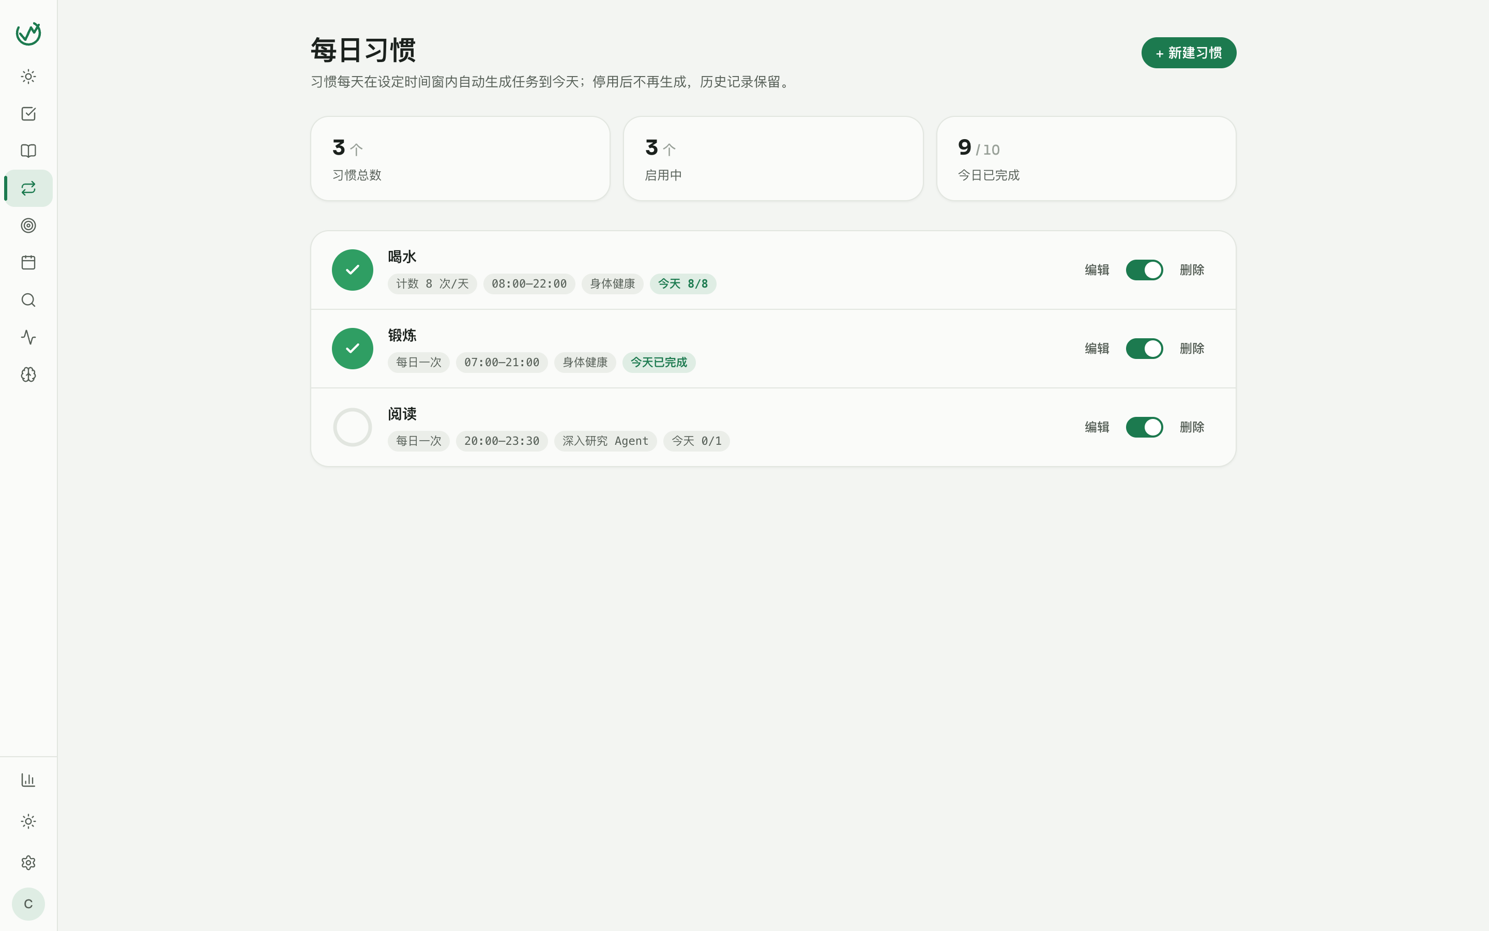Disable the 锻炼 habit toggle switch
The width and height of the screenshot is (1489, 931).
tap(1145, 349)
